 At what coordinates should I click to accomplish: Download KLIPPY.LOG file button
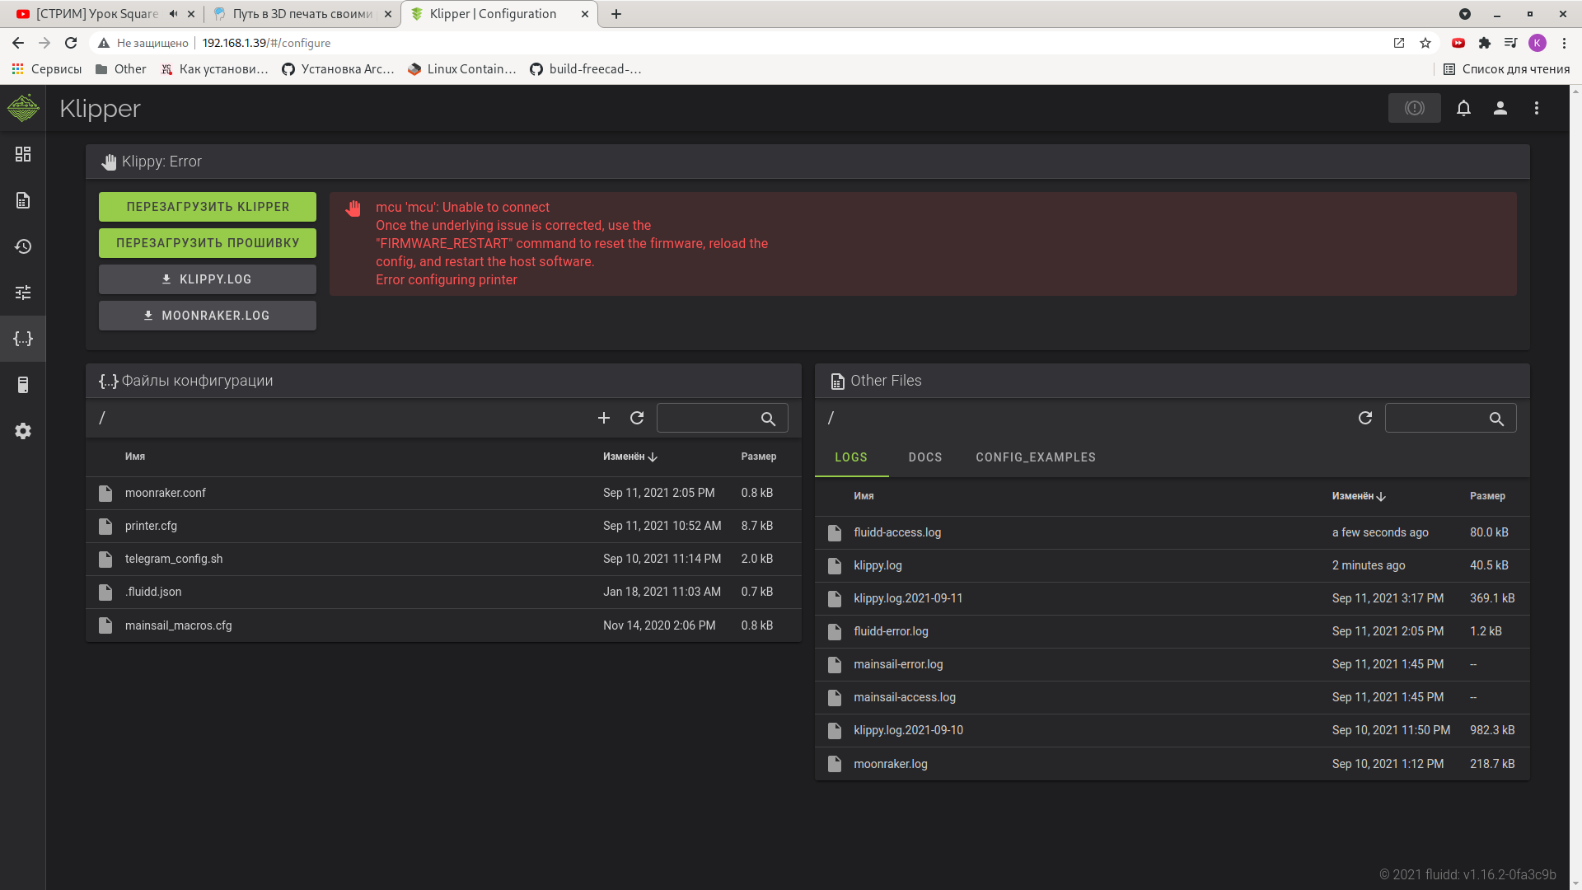tap(208, 279)
